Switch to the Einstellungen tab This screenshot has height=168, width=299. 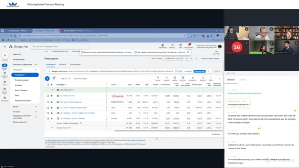(75, 65)
